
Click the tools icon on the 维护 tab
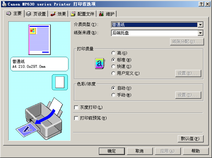101,14
